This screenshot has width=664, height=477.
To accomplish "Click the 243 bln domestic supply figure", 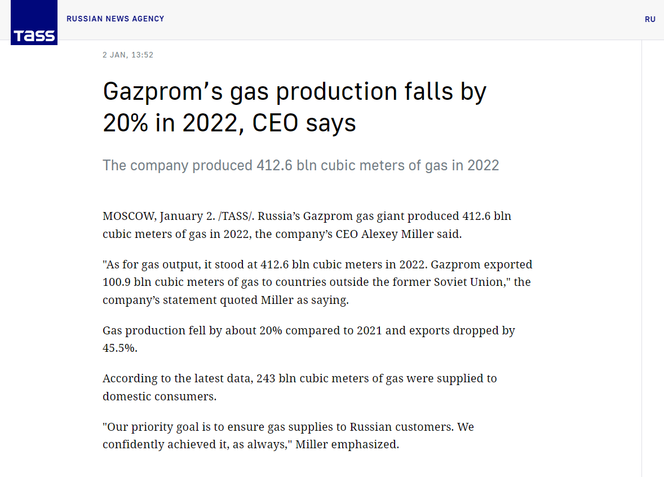I will 275,378.
